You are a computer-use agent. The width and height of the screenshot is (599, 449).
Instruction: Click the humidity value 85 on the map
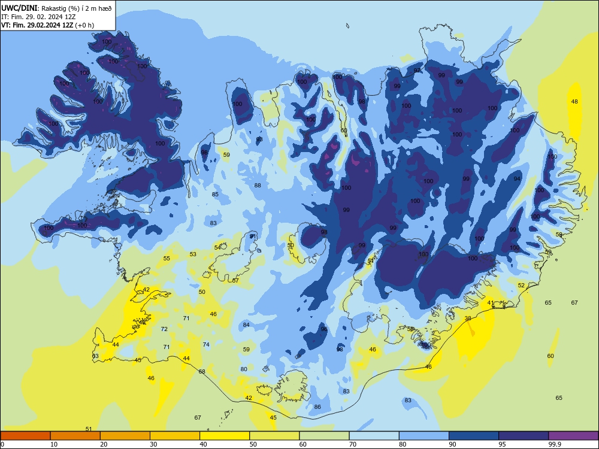tap(215, 195)
